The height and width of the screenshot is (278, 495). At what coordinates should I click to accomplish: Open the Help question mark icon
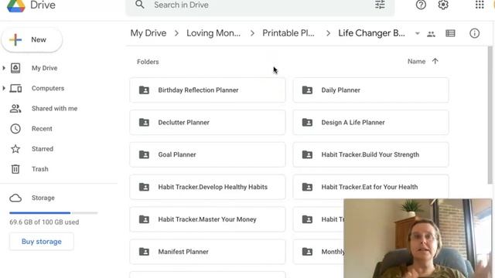(421, 5)
